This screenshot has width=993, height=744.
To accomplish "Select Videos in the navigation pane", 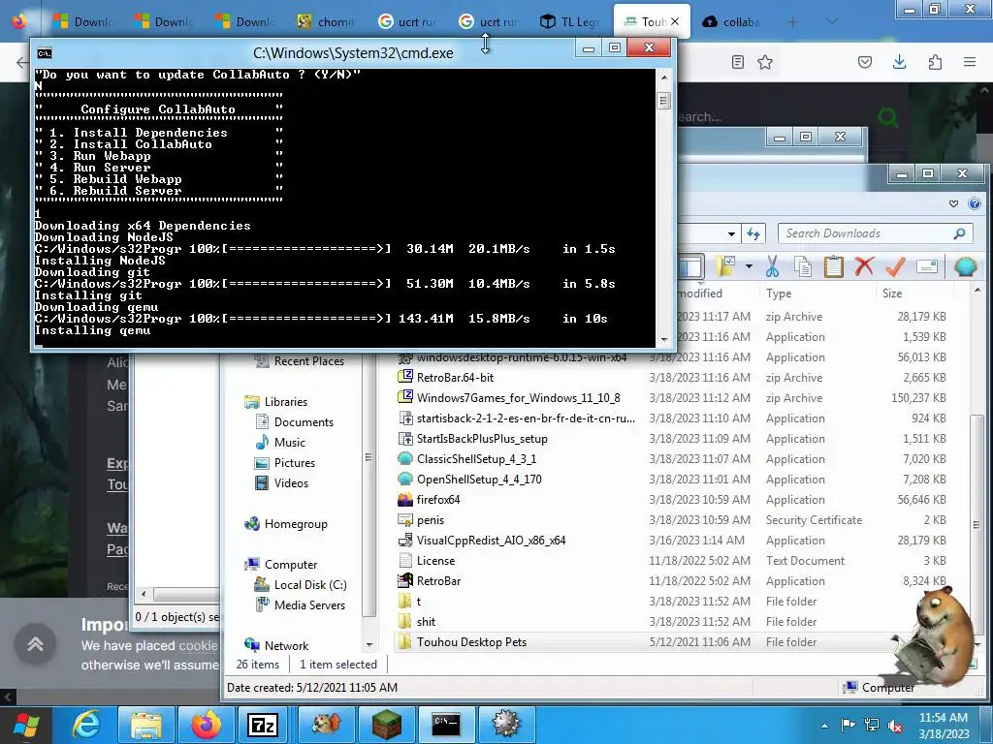I will pos(291,483).
